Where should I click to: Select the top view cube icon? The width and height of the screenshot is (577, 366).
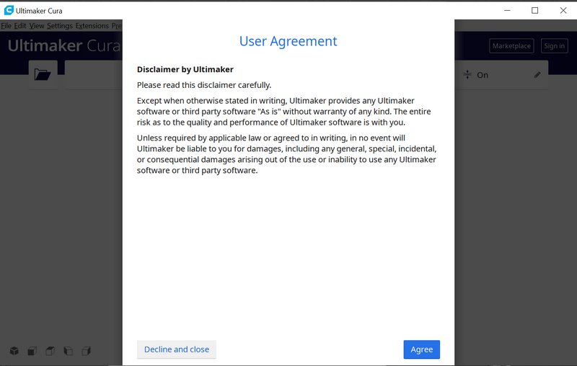50,351
